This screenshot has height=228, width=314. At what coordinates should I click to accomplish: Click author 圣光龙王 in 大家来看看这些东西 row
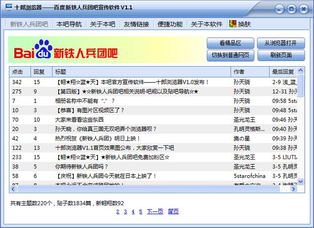point(244,119)
